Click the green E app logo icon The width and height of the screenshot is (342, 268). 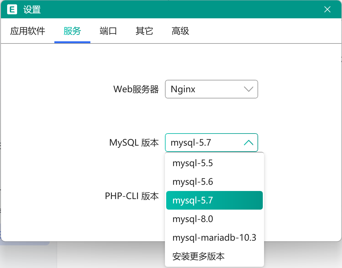[x=12, y=9]
